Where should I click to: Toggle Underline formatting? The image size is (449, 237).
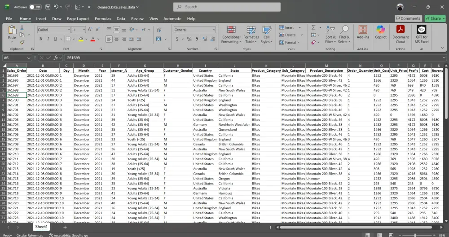[55, 39]
